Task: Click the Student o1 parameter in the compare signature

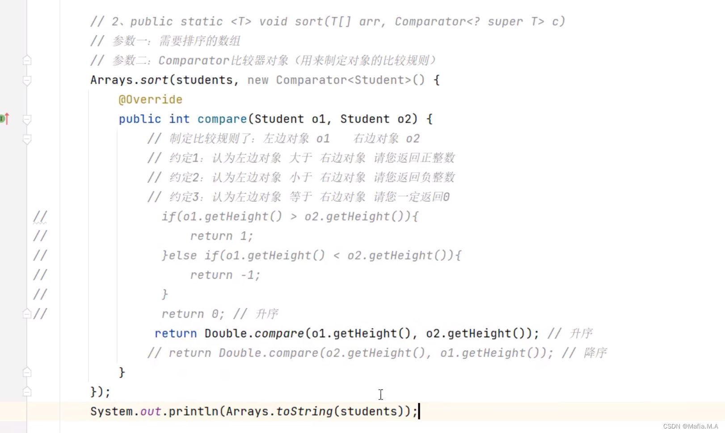Action: point(290,119)
